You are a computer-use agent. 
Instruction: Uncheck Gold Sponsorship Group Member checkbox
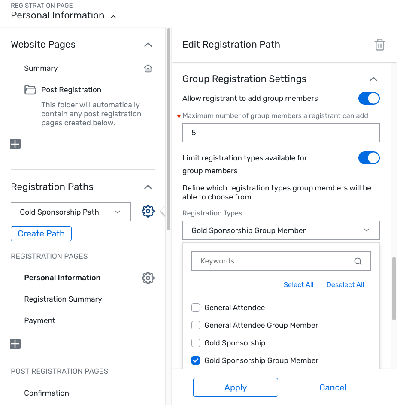point(196,360)
